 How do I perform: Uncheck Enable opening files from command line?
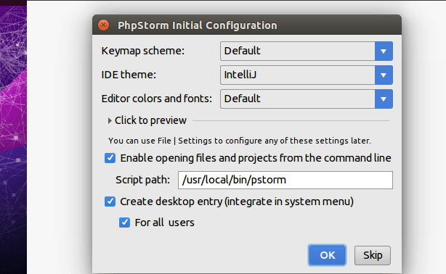(110, 158)
